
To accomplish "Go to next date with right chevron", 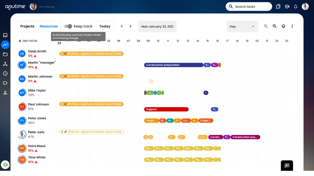I will pos(130,26).
